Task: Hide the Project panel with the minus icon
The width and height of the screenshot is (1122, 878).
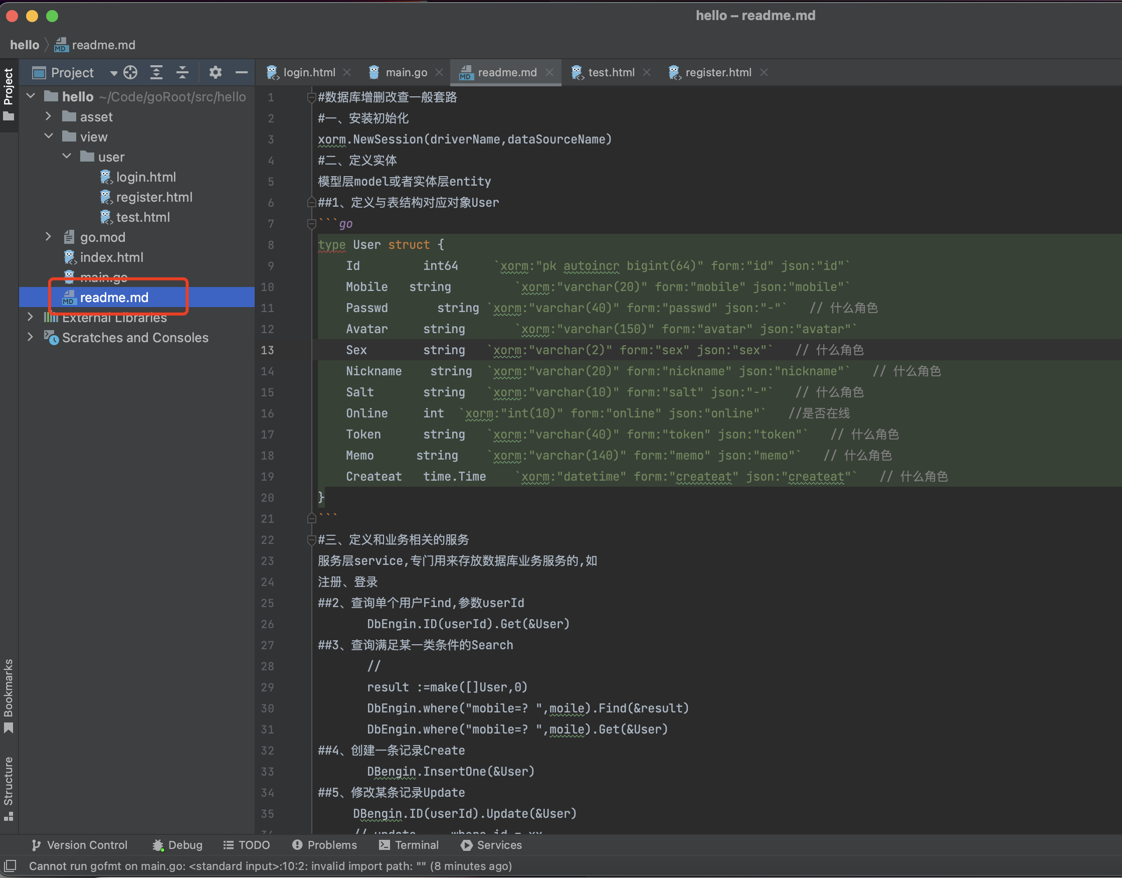Action: point(241,72)
